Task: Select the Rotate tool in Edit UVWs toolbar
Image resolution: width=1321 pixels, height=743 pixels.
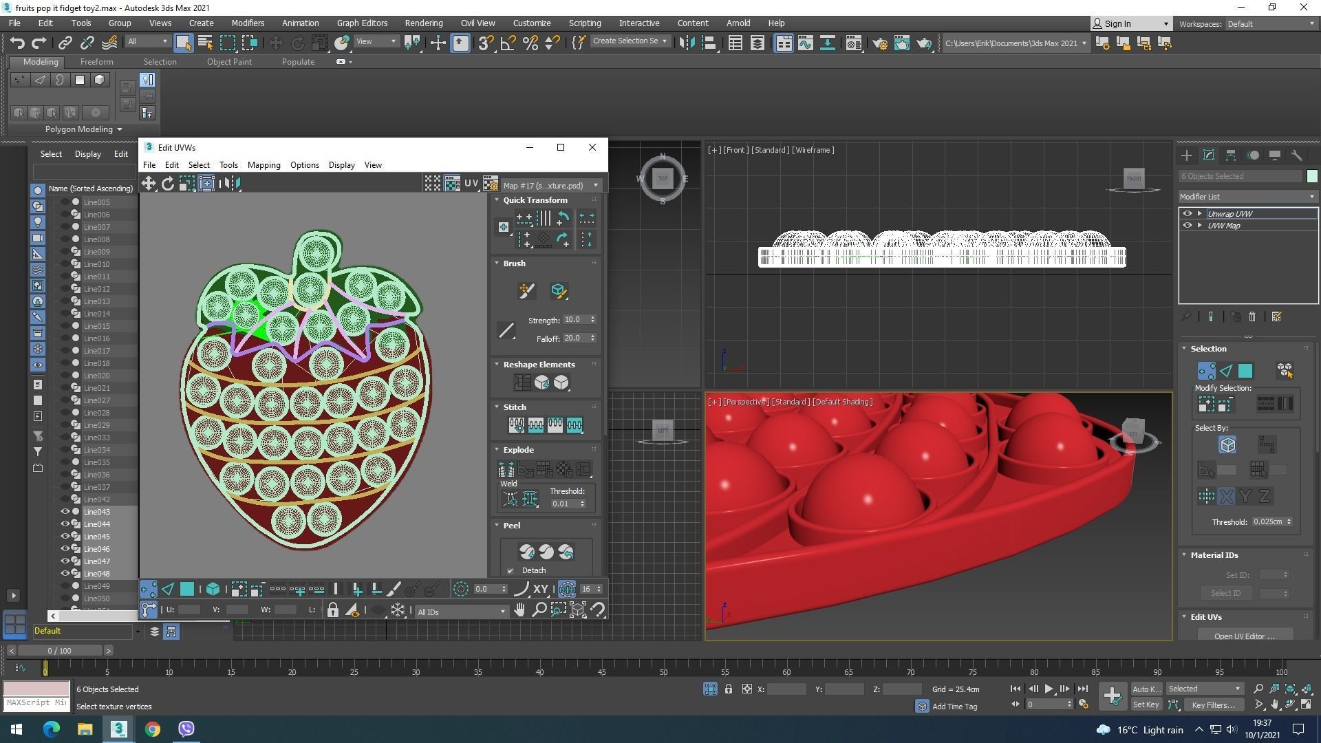Action: click(x=168, y=183)
